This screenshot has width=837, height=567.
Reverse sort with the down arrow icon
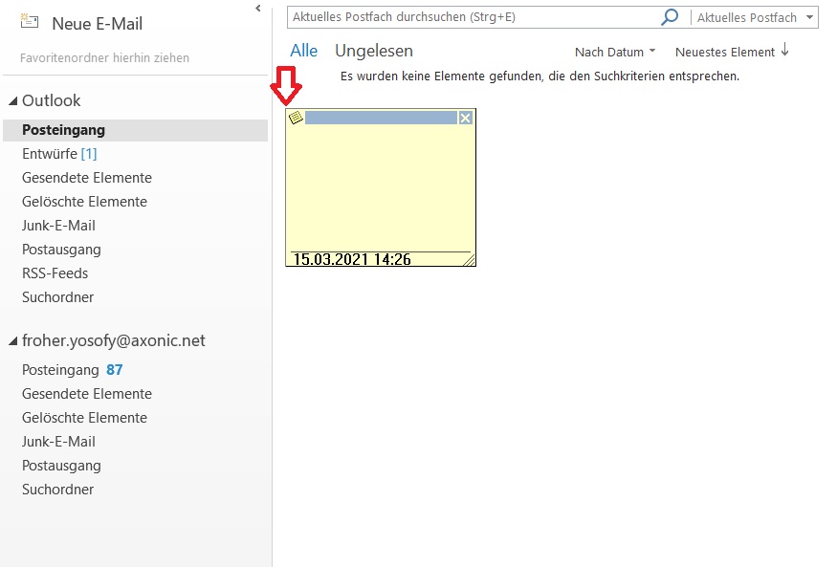pos(784,50)
